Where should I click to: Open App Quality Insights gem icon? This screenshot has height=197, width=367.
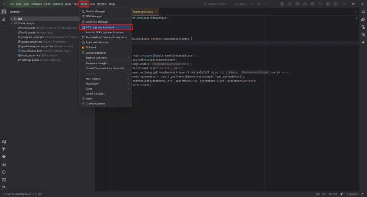pyautogui.click(x=4, y=157)
